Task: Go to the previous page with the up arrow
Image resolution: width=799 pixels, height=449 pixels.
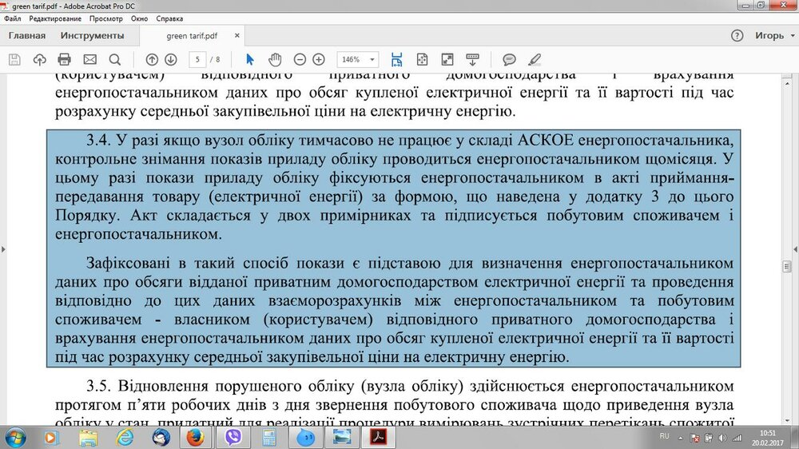Action: pos(151,60)
